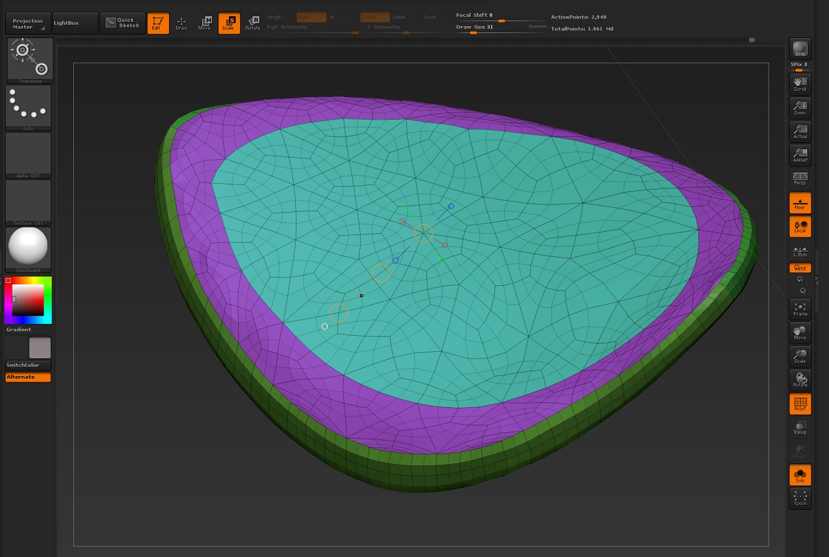This screenshot has width=829, height=557.
Task: Enable Ghost transparency icon
Action: pos(800,451)
